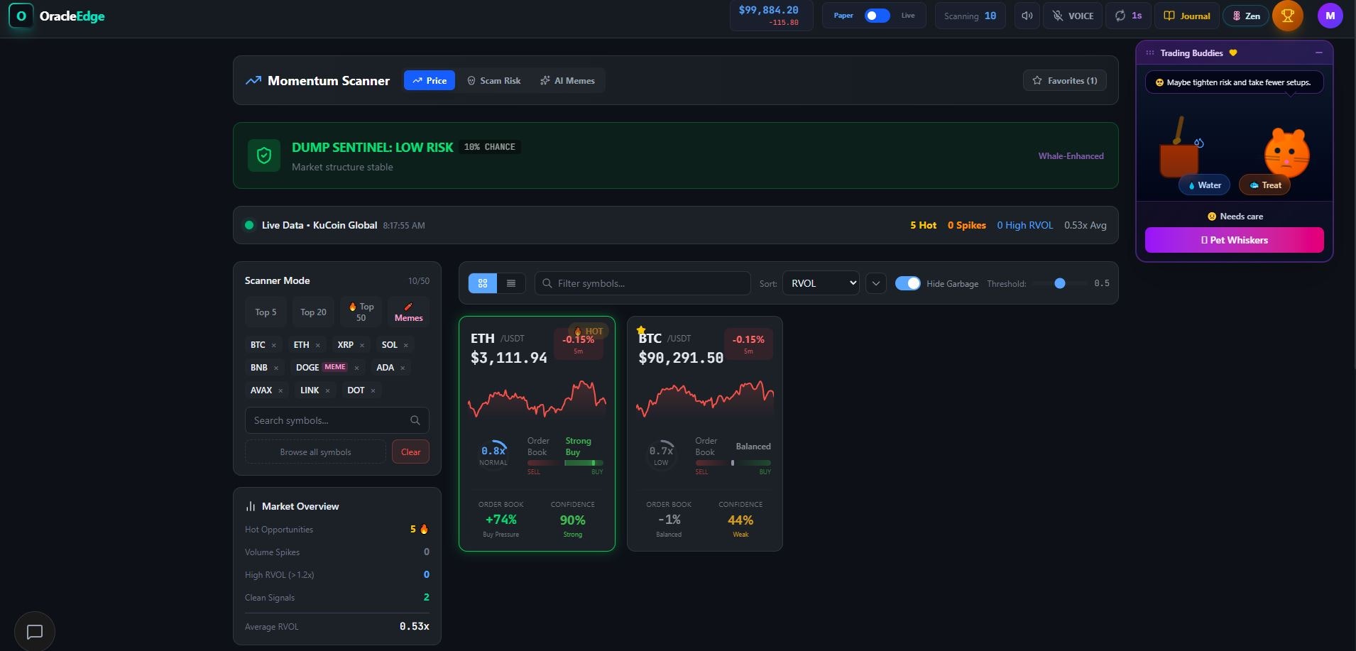Choose Top 20 scanner mode
This screenshot has height=651, width=1356.
[313, 312]
